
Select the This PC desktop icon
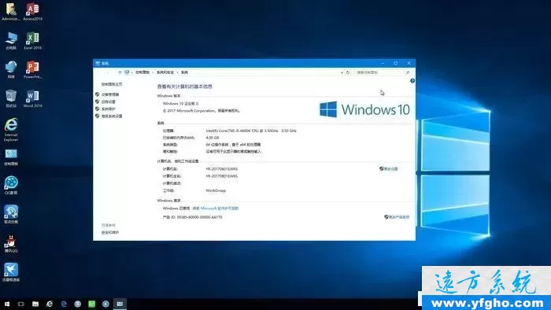point(11,40)
